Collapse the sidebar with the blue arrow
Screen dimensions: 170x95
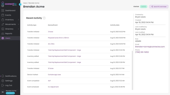click(20, 4)
